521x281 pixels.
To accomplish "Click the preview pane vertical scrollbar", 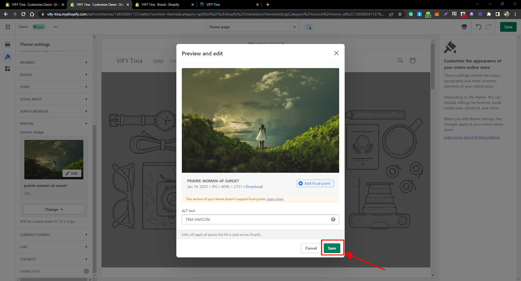I will (432, 66).
